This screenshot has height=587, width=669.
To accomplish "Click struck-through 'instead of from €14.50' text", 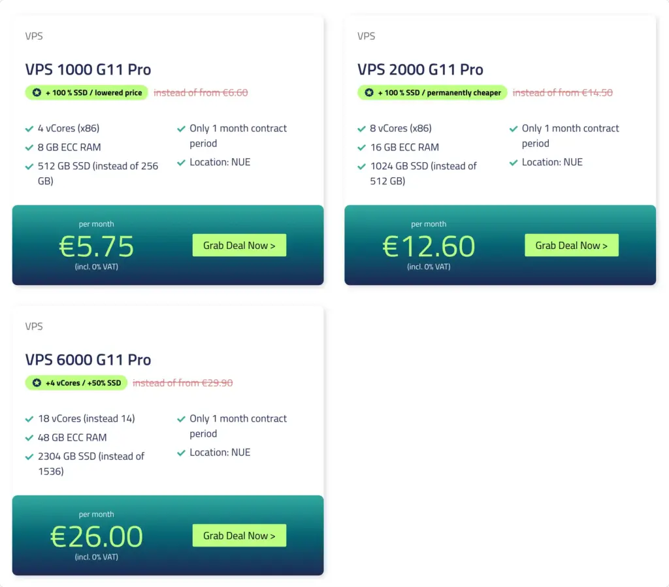I will 563,93.
